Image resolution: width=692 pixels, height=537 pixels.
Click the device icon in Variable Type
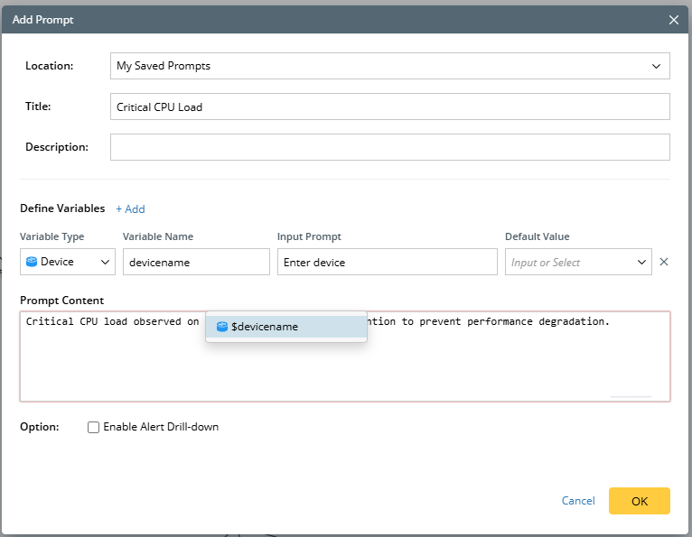click(x=32, y=263)
